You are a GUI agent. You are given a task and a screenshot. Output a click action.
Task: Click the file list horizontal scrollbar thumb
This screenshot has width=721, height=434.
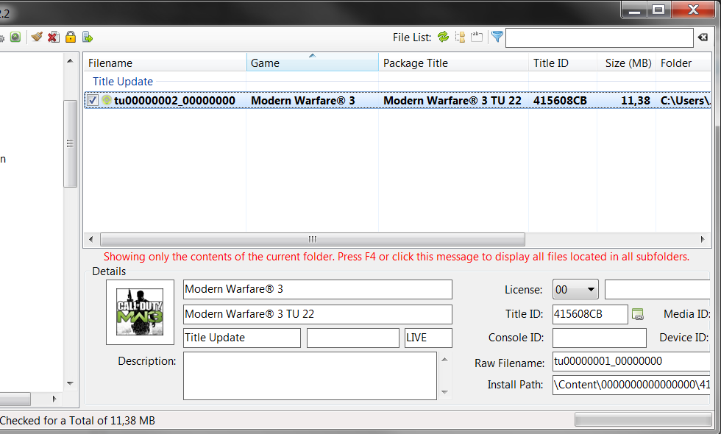tap(313, 239)
